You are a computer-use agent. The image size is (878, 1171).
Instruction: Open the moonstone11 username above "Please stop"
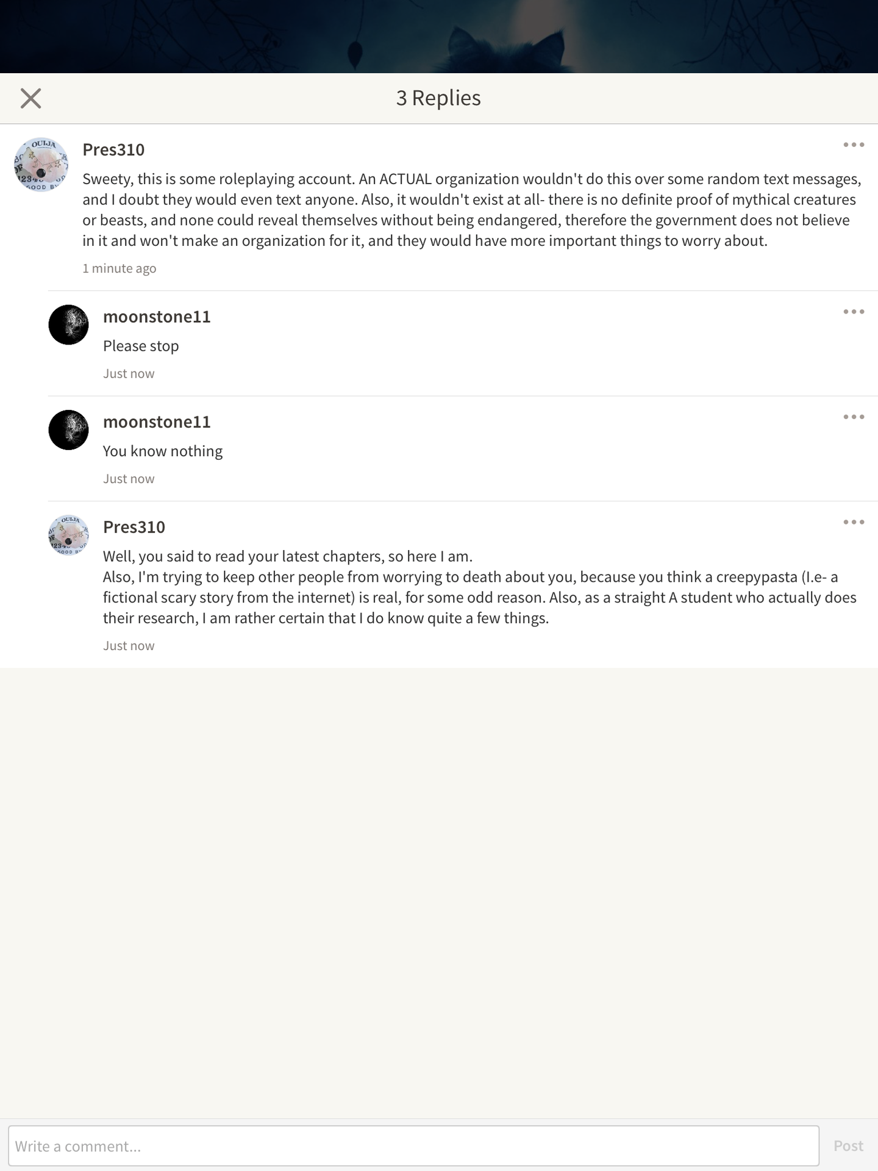pyautogui.click(x=157, y=317)
